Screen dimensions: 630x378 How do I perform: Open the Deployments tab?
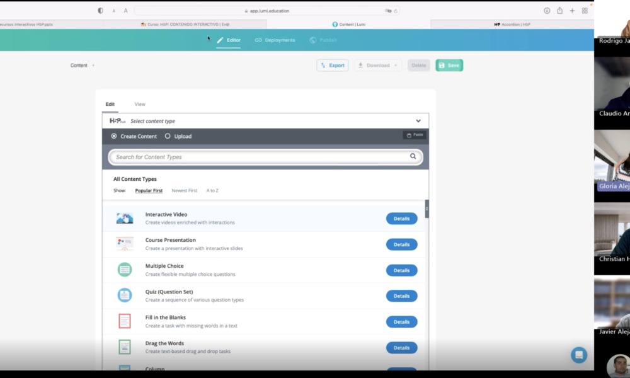[x=275, y=40]
